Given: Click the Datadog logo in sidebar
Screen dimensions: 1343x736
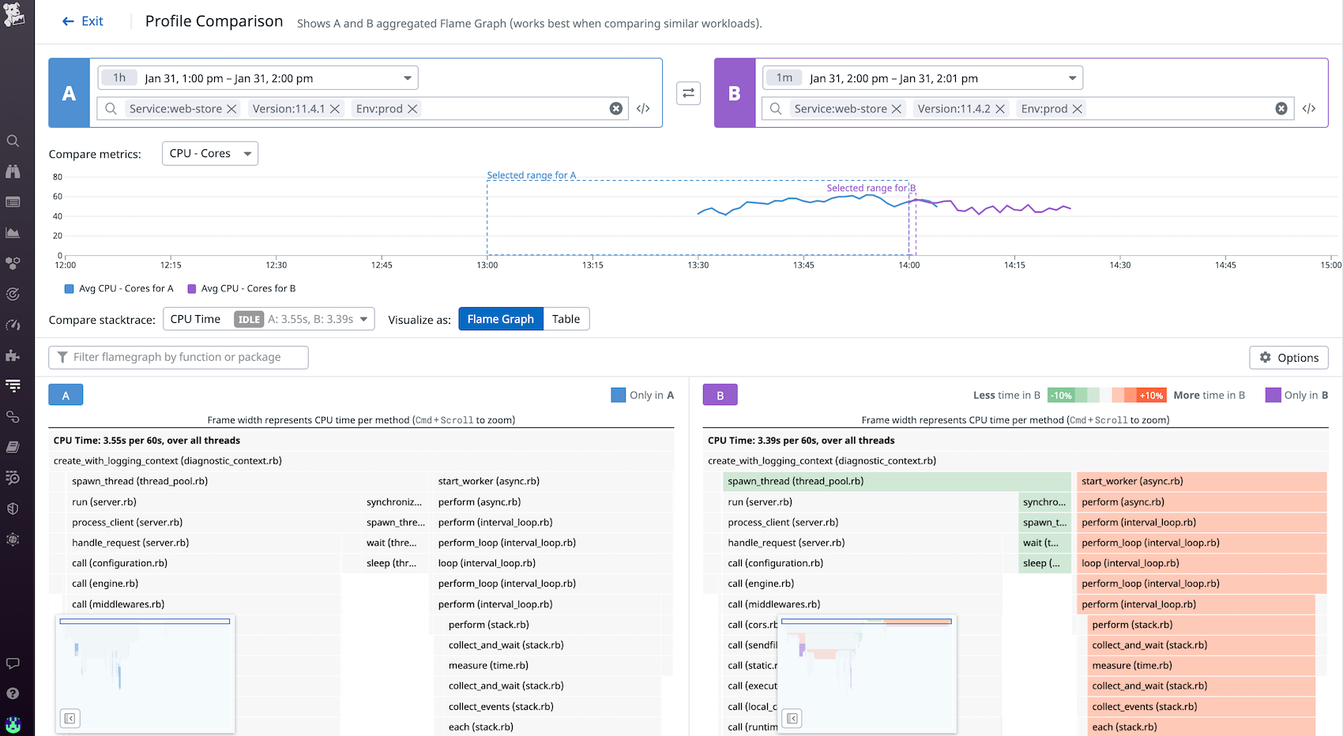Looking at the screenshot, I should point(14,14).
